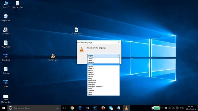Choose Español from the language list
The height and width of the screenshot is (111, 198).
point(103,67)
